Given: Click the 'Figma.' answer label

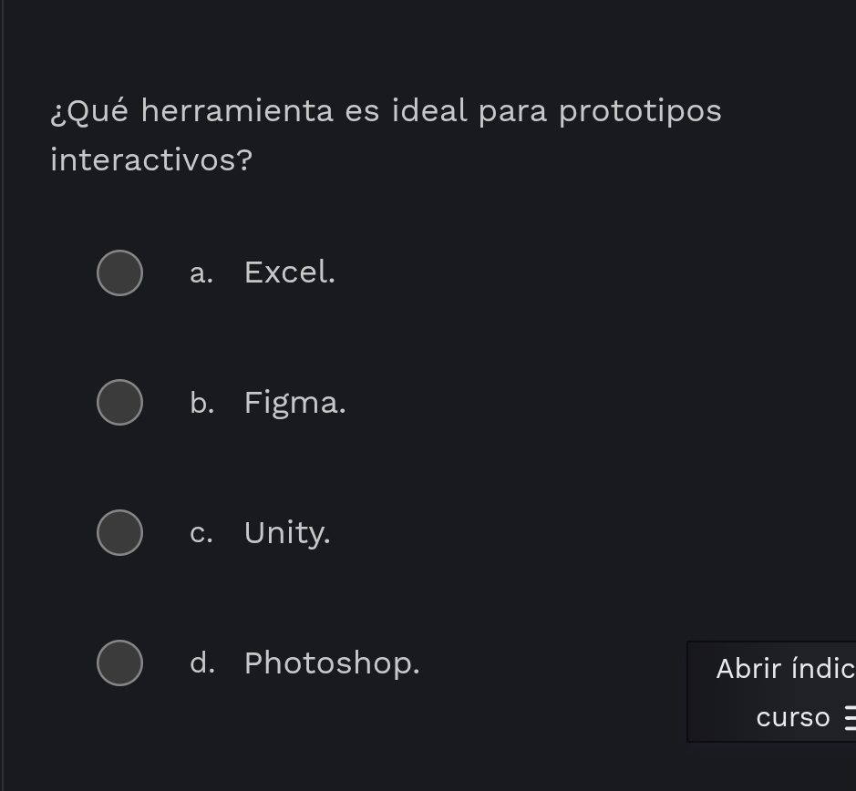Looking at the screenshot, I should click(x=294, y=403).
